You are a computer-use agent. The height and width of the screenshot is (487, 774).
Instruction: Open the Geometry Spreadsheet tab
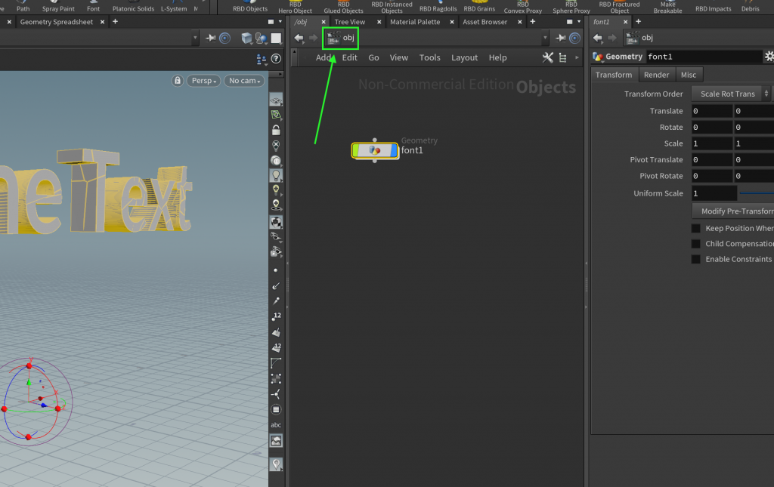56,22
